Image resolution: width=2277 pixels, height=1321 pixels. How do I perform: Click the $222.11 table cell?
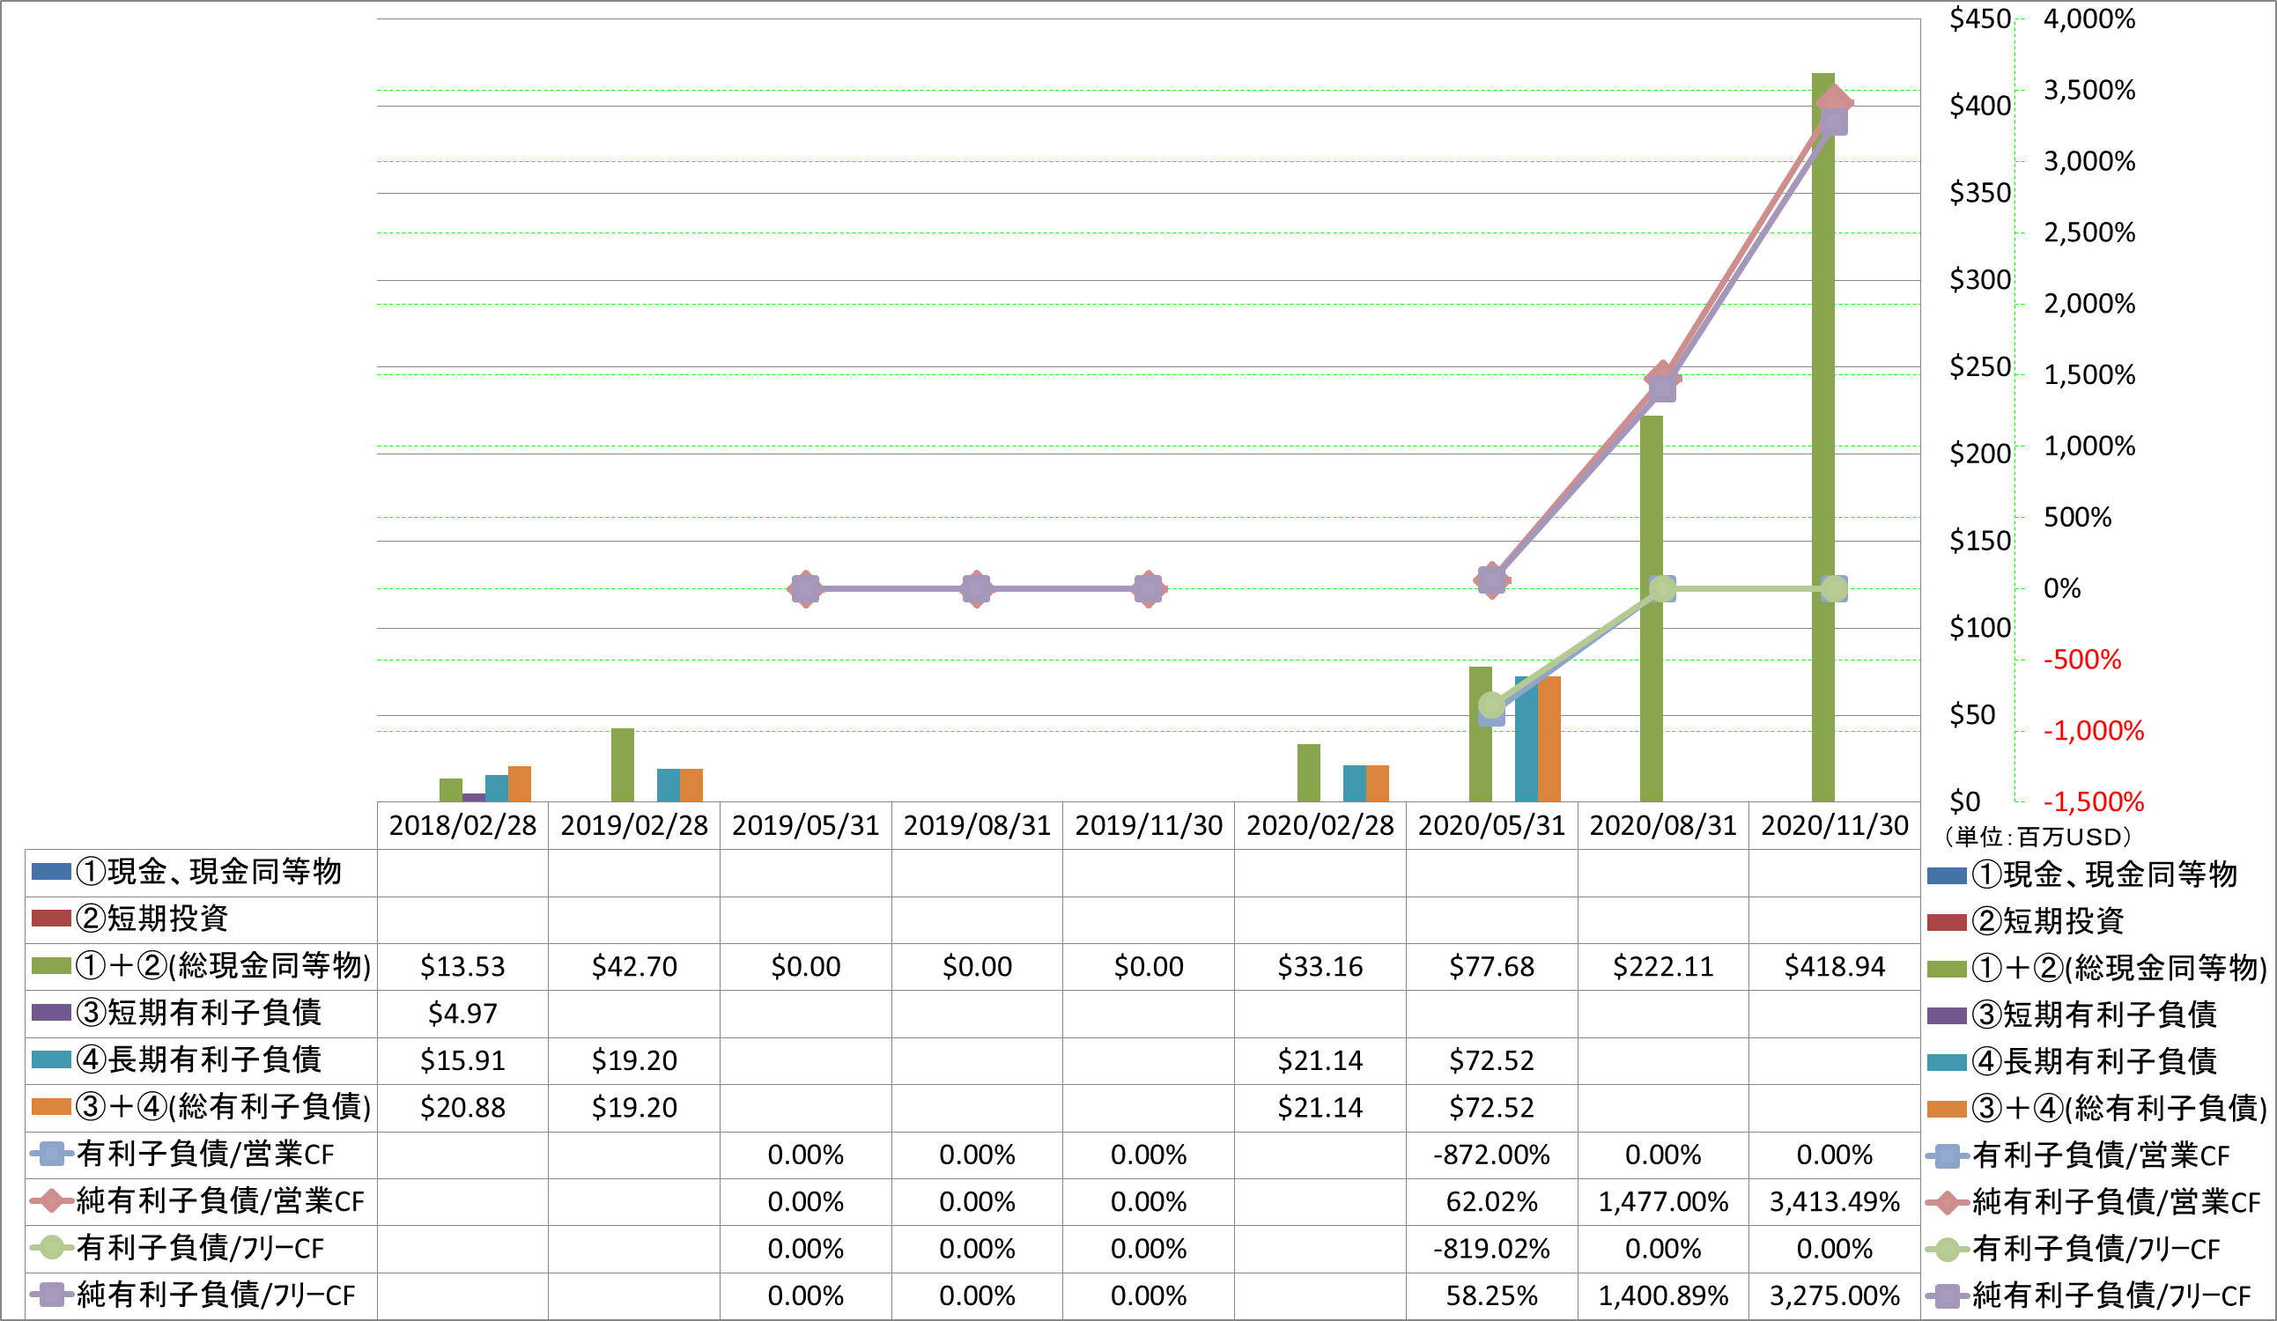pyautogui.click(x=1663, y=967)
